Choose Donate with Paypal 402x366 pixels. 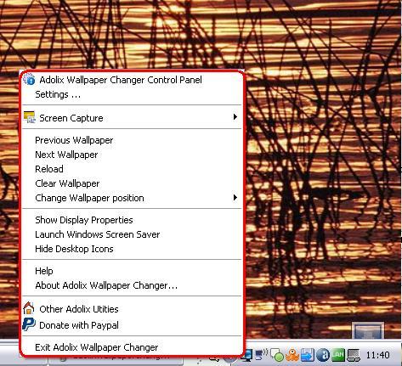tap(132, 325)
